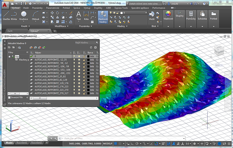Click color swatch for layer AUTOCLASS_REFPOINTZ_129_176
233x148 pixels.
click(x=88, y=83)
